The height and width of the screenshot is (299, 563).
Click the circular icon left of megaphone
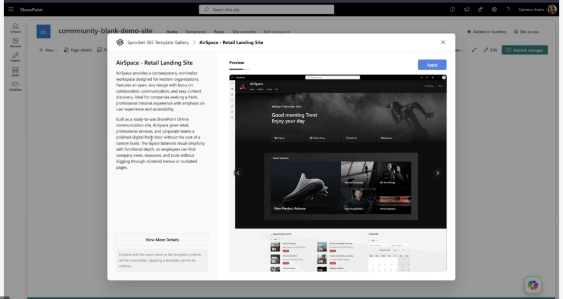[452, 9]
